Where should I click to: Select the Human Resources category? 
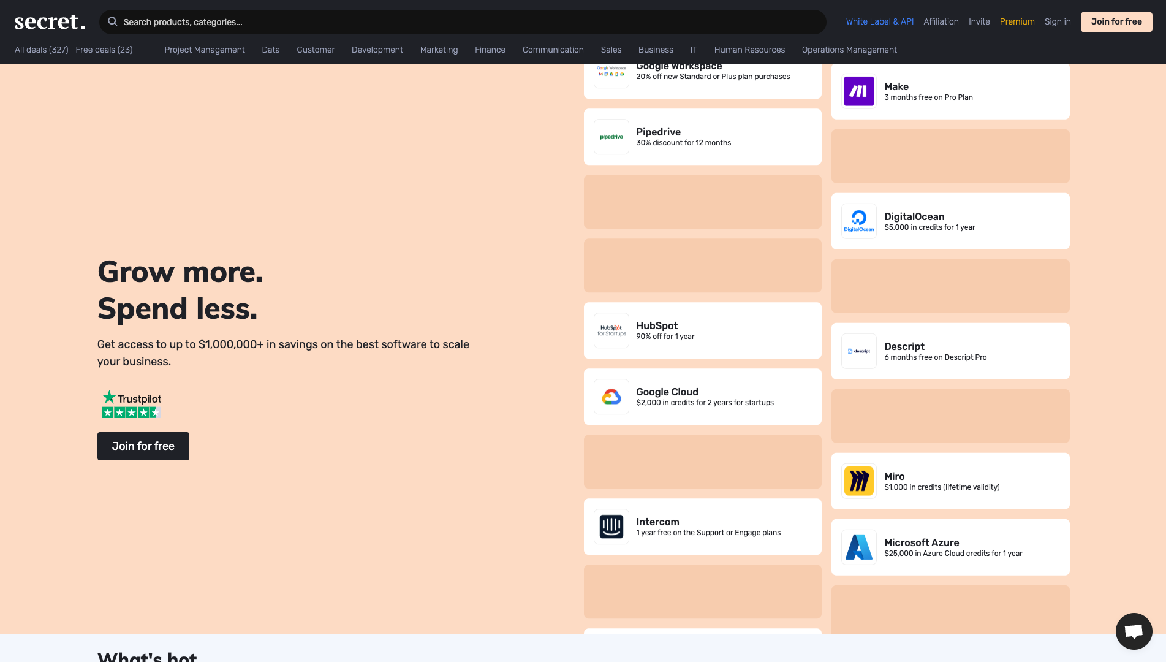point(749,50)
